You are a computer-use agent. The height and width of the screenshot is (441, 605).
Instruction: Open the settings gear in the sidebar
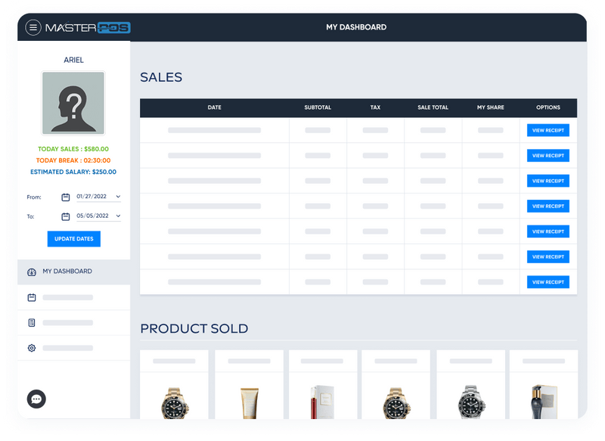[x=30, y=348]
